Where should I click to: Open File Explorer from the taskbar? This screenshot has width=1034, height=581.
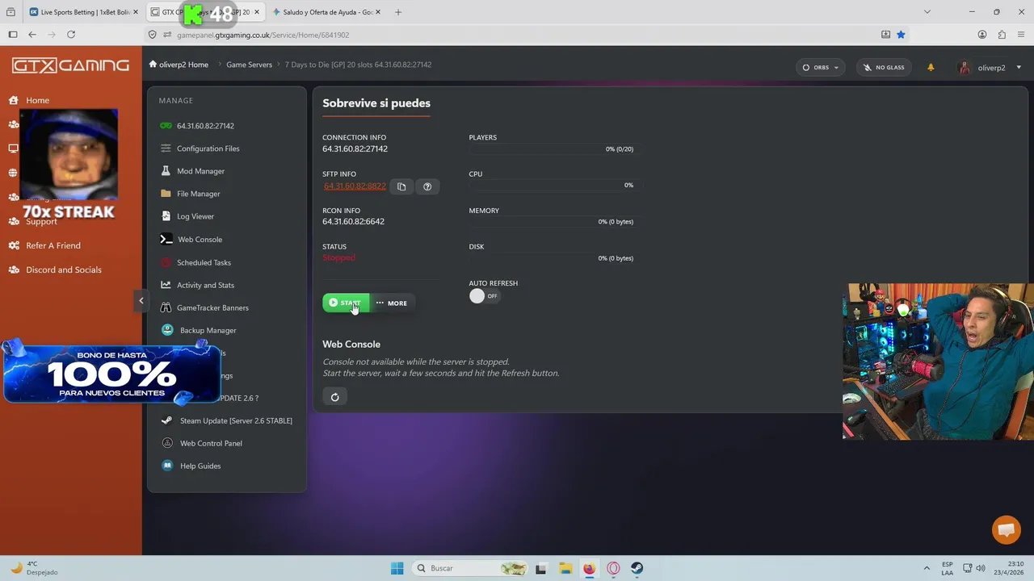tap(565, 568)
